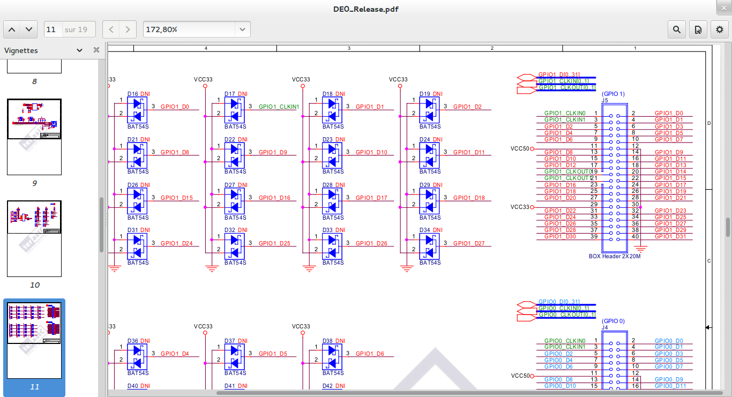Click the GPIO1_D0 net label at D16
This screenshot has width=732, height=397.
pyautogui.click(x=175, y=107)
